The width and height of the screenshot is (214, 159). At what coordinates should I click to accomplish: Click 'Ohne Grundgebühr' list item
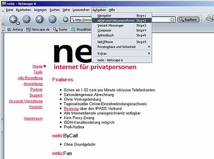point(80,145)
